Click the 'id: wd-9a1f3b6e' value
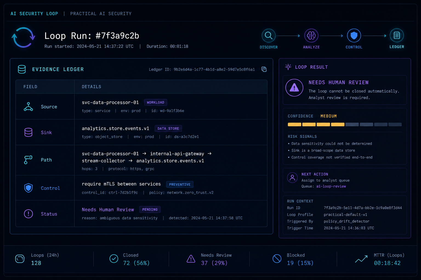 (x=168, y=111)
